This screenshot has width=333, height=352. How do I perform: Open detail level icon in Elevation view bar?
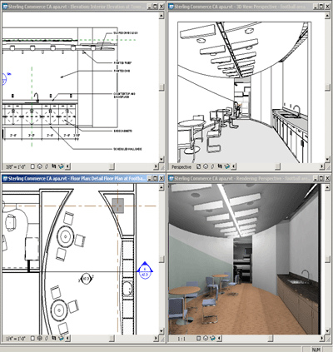(32, 166)
